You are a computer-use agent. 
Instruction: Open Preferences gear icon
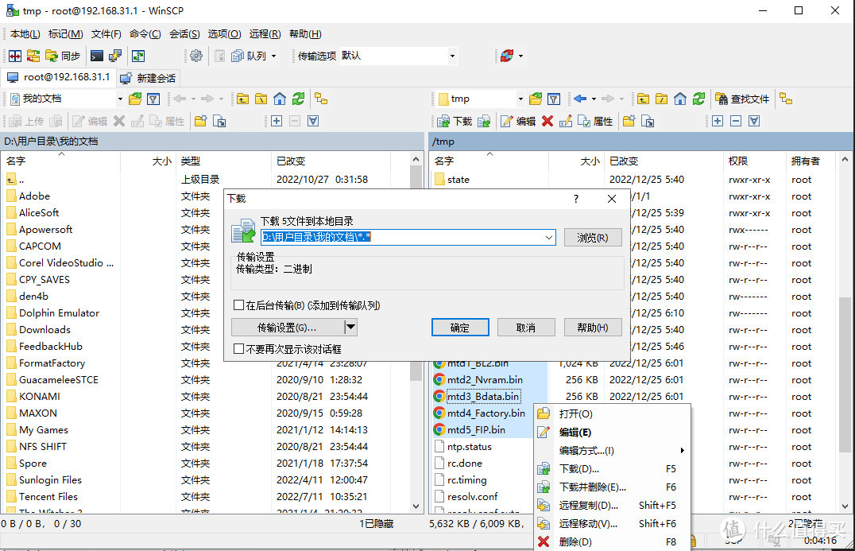(x=196, y=56)
